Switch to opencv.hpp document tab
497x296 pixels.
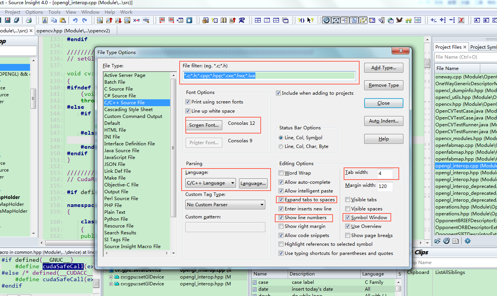coord(73,30)
